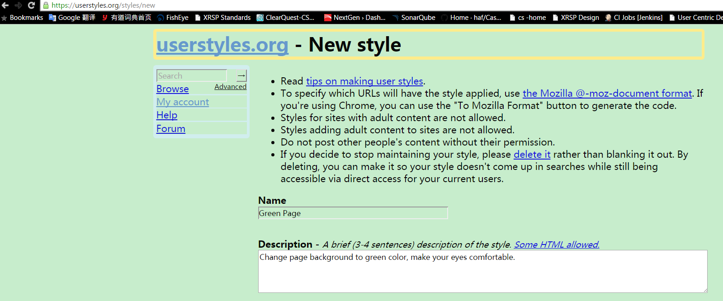
Task: Open the Forum link
Action: click(x=171, y=129)
